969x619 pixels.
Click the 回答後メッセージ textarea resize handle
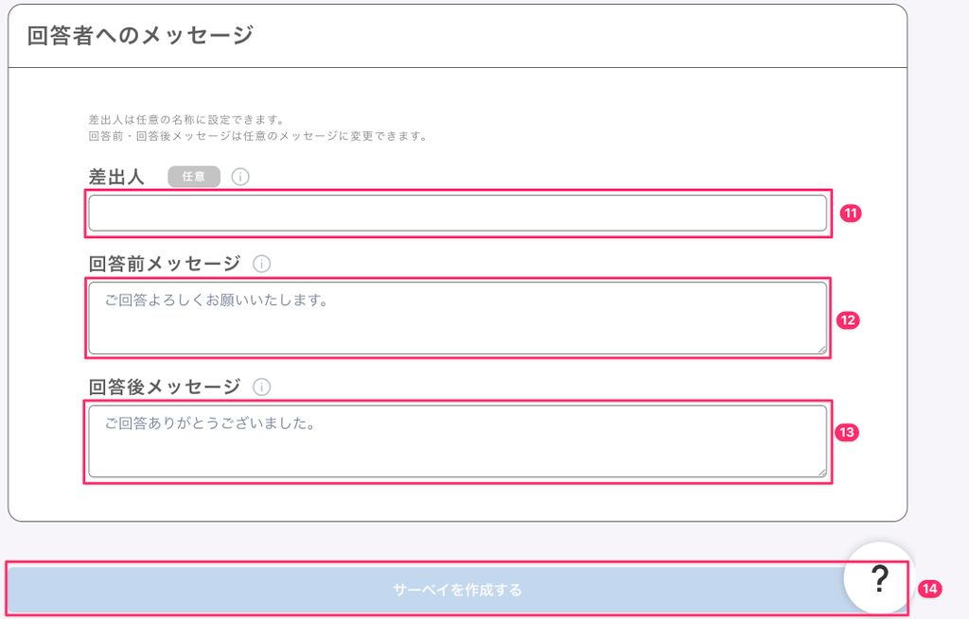821,473
